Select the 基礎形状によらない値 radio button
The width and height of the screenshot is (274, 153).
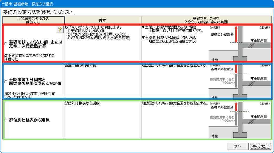6,44
